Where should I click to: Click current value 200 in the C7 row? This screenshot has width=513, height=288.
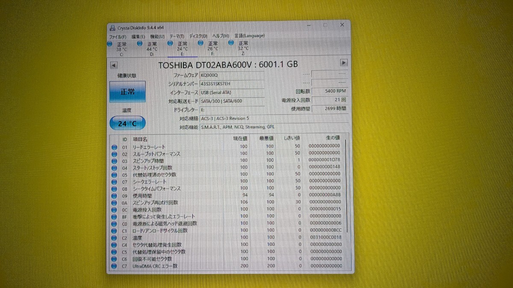point(243,266)
